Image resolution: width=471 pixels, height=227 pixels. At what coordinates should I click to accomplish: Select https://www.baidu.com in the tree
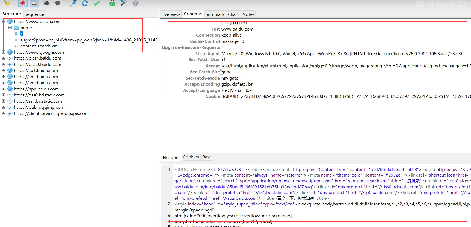pos(37,21)
